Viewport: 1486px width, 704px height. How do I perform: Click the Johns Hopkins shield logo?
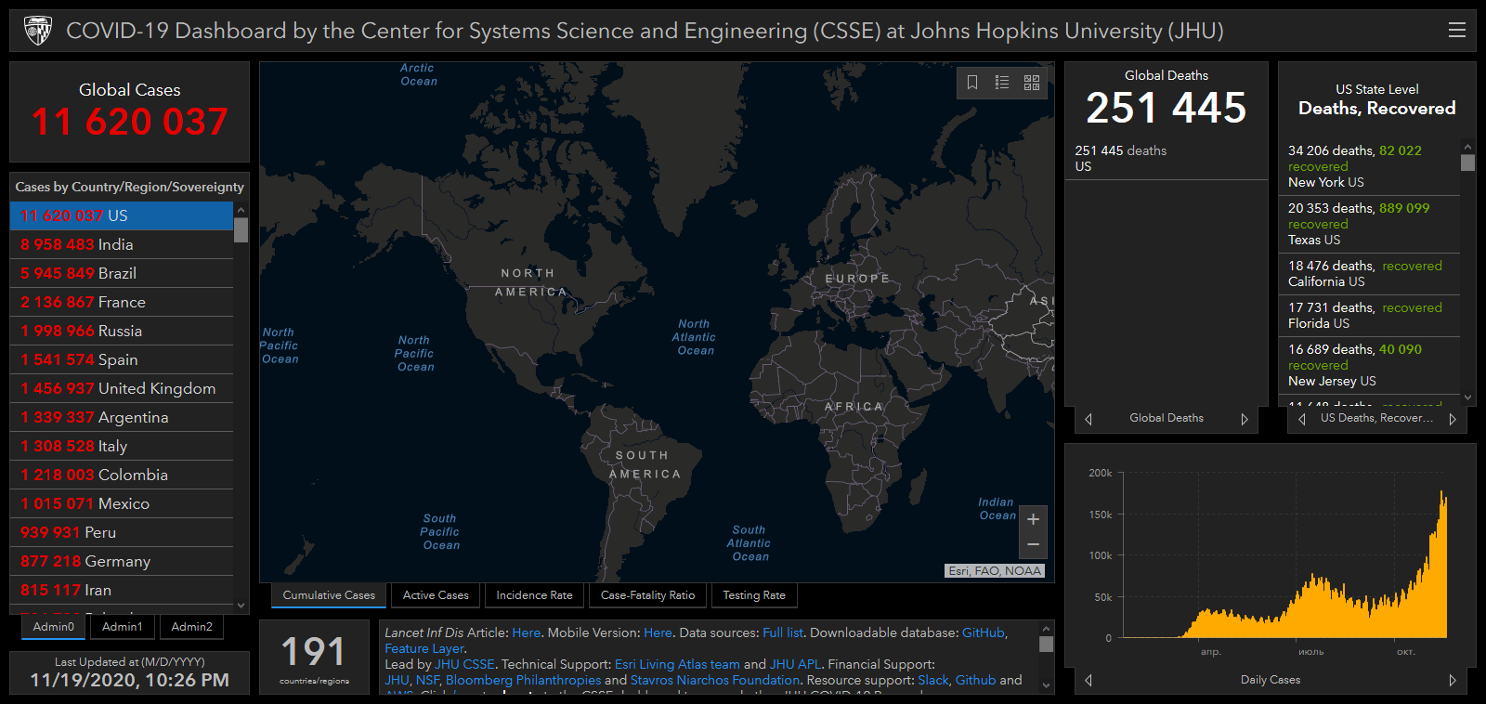(37, 31)
